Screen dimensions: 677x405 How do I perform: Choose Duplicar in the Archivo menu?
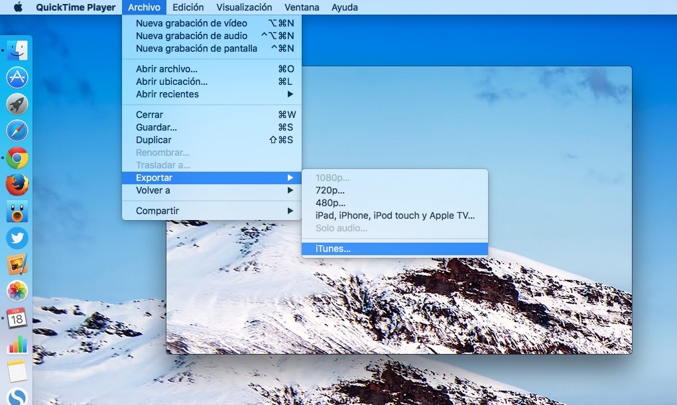[212, 140]
